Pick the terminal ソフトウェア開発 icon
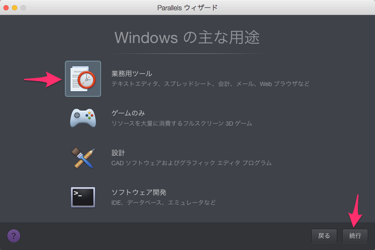This screenshot has width=375, height=250. [83, 197]
